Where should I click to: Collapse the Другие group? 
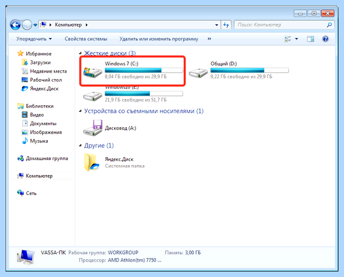tap(80, 145)
